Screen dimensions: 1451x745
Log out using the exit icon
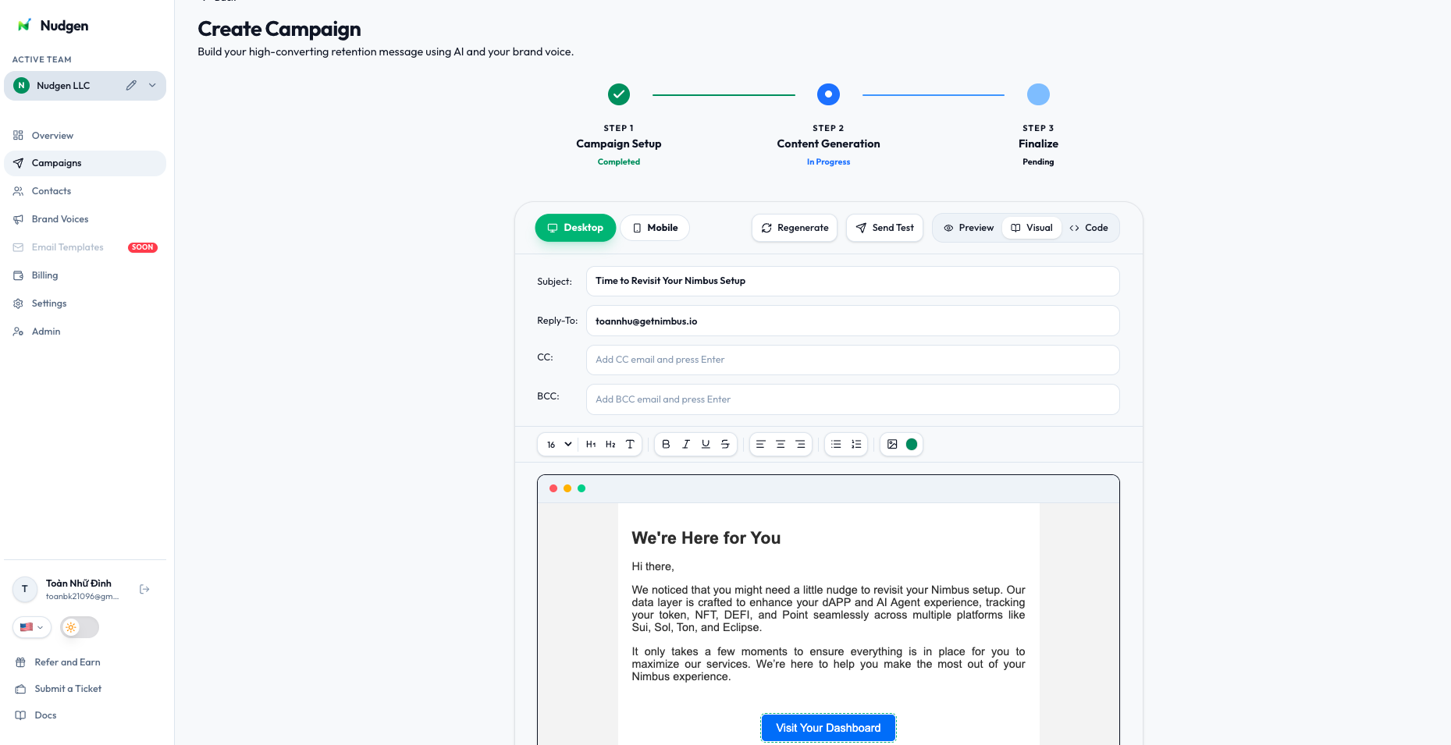coord(144,590)
